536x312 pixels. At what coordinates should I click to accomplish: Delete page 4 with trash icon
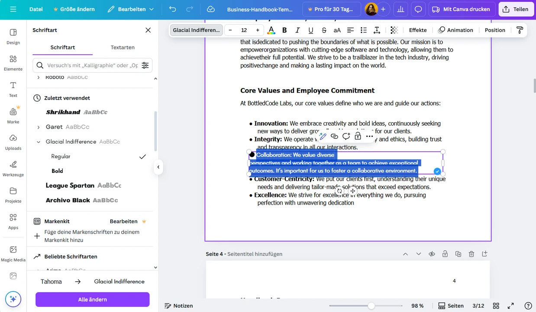pyautogui.click(x=471, y=254)
